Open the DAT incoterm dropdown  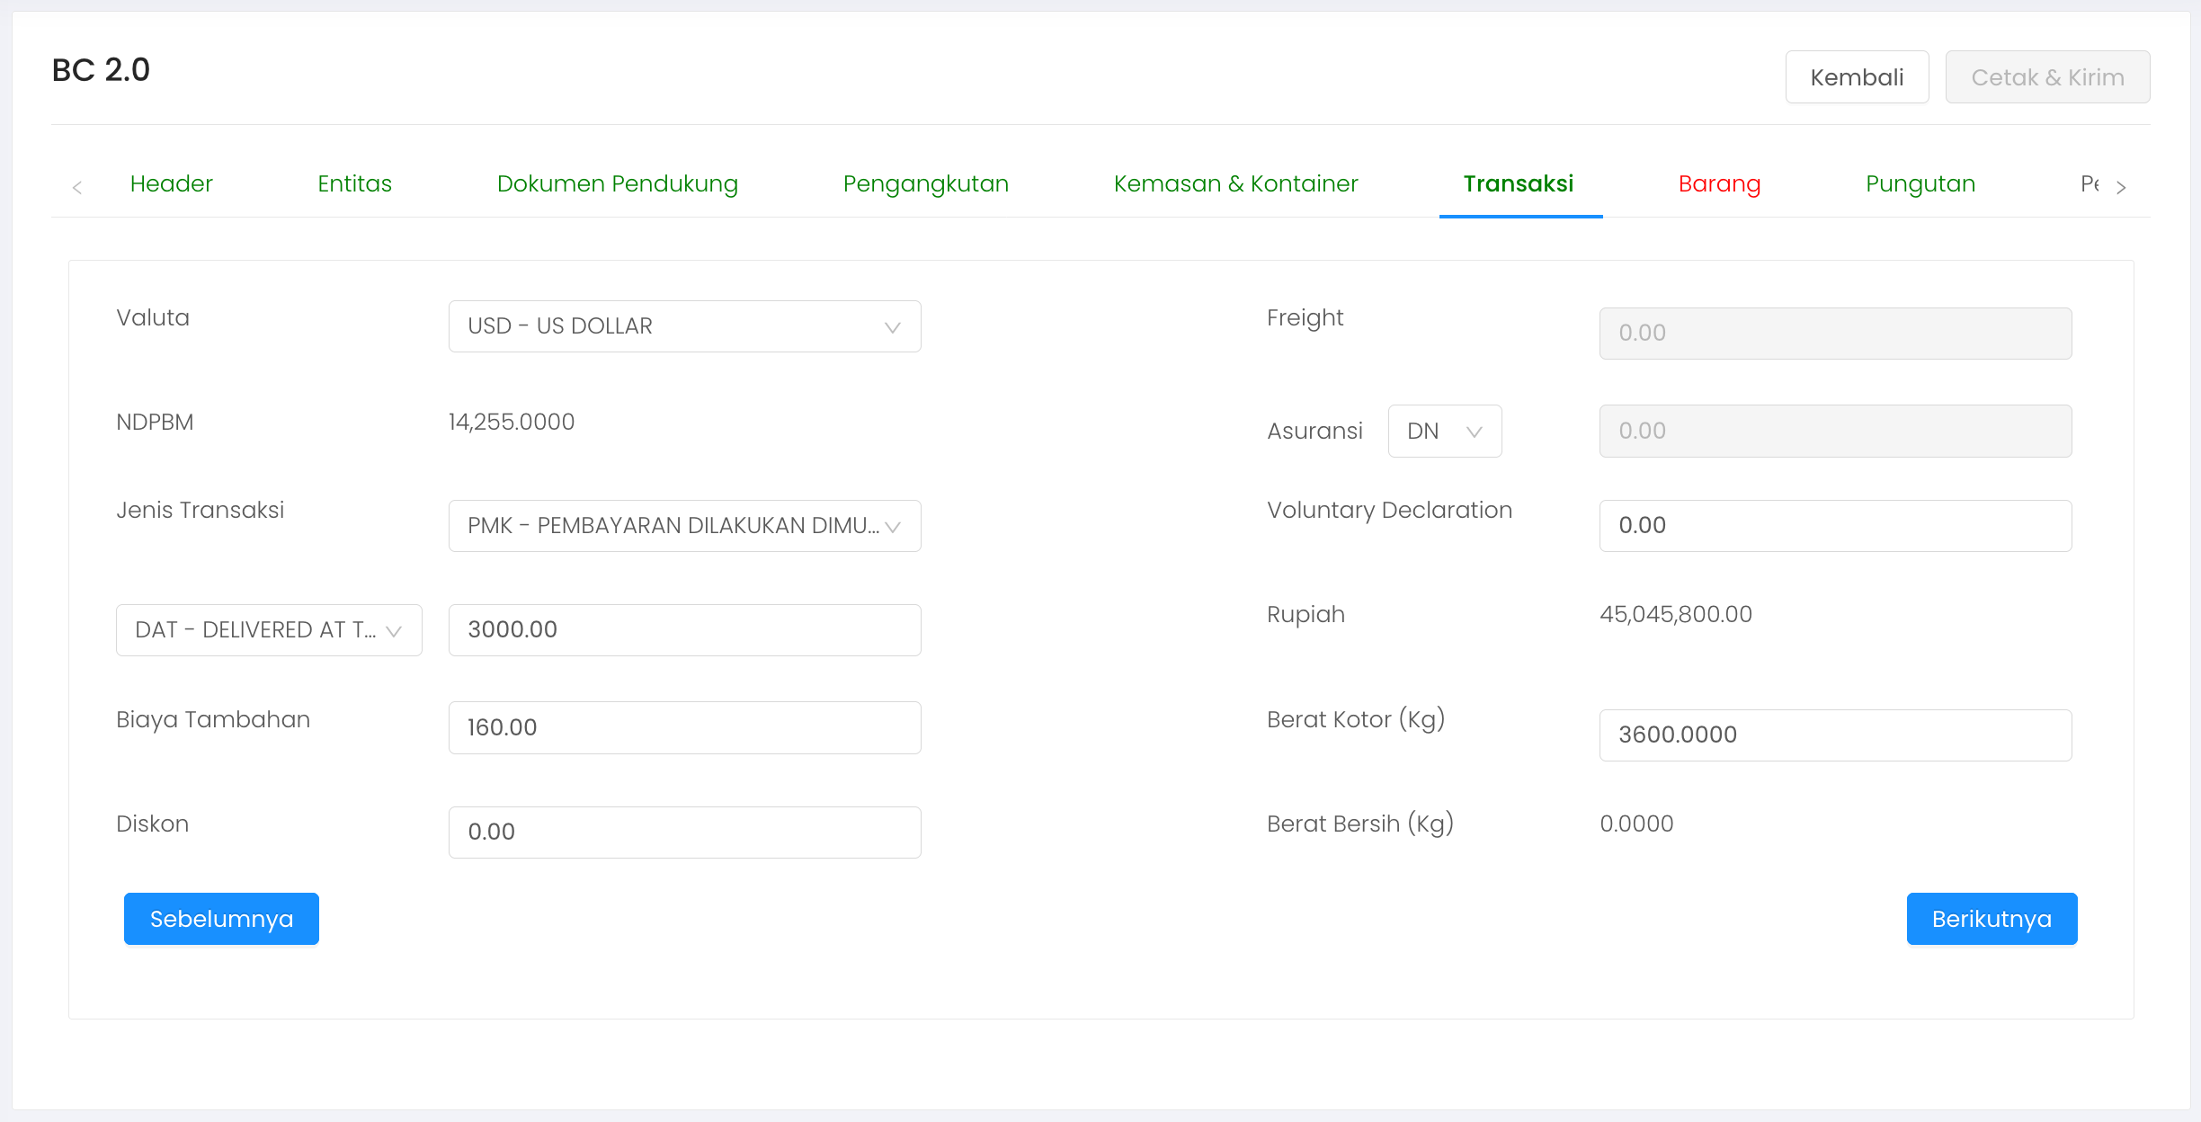pyautogui.click(x=268, y=630)
